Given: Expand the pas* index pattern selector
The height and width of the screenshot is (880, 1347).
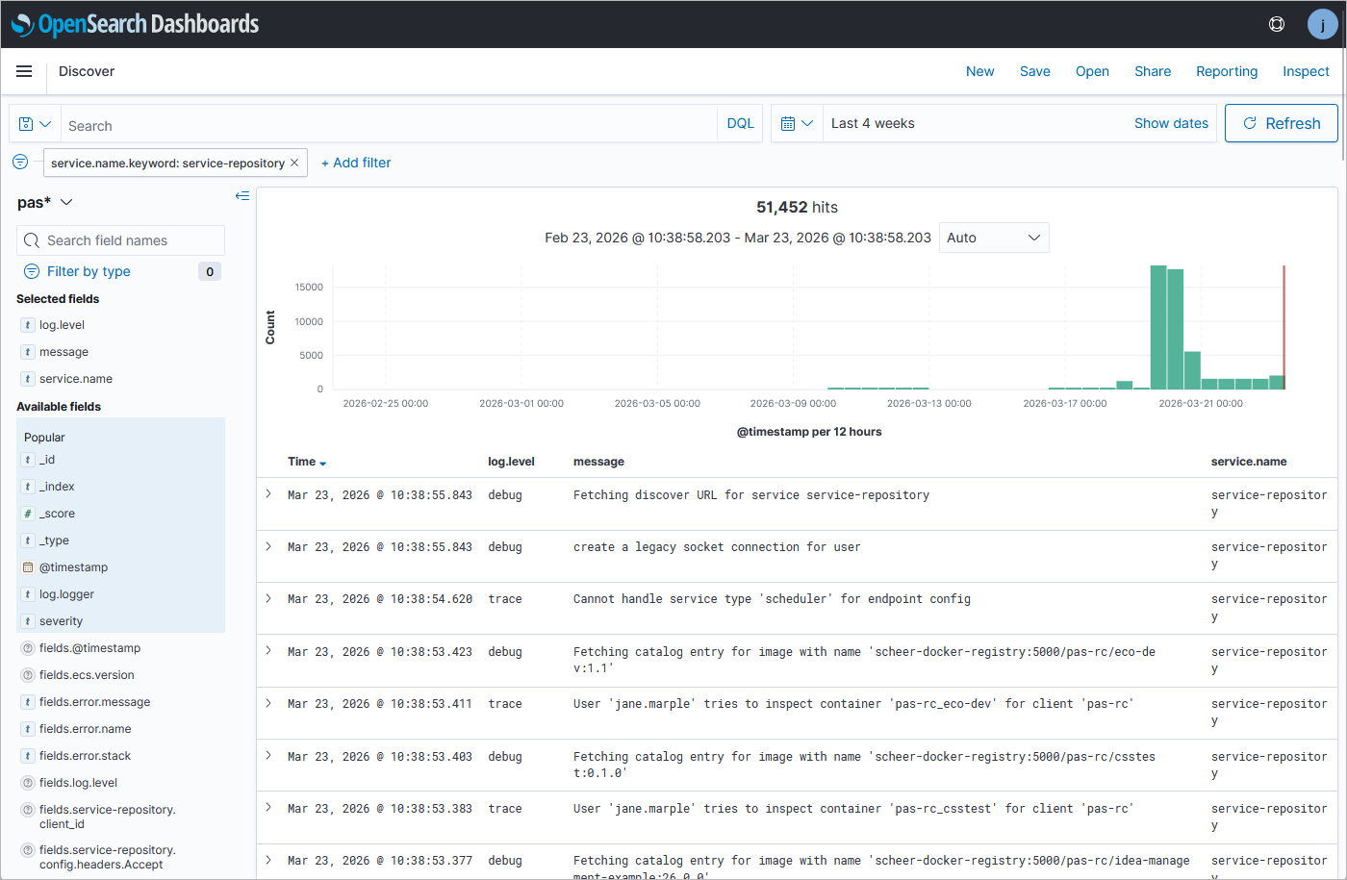Looking at the screenshot, I should (x=45, y=202).
